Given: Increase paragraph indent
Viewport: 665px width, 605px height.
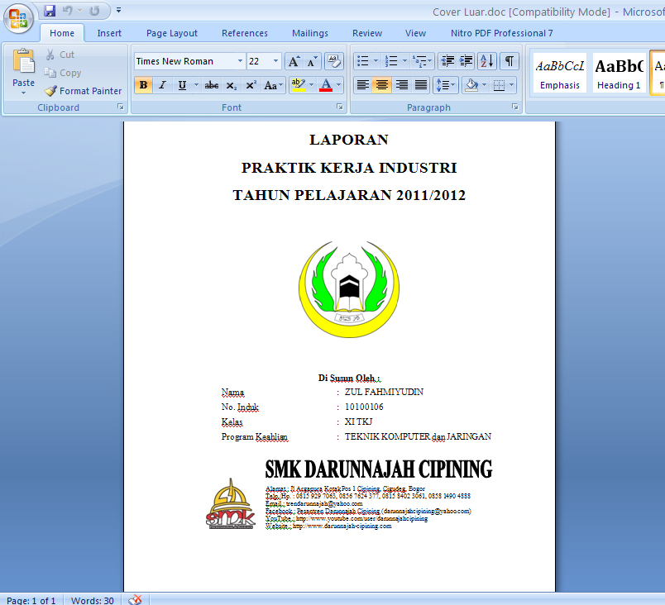Looking at the screenshot, I should click(x=466, y=61).
